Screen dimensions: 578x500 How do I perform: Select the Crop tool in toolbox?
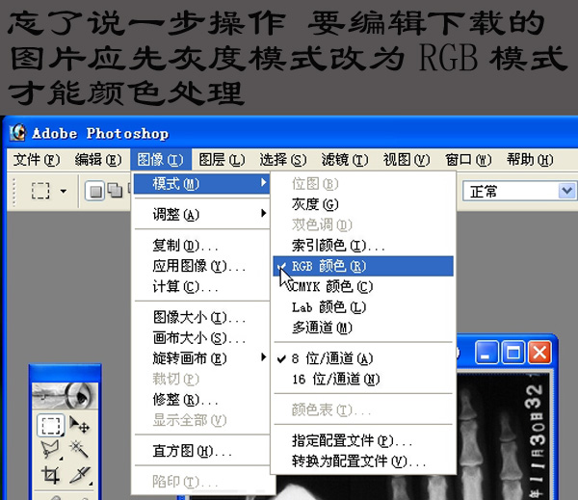(x=50, y=474)
